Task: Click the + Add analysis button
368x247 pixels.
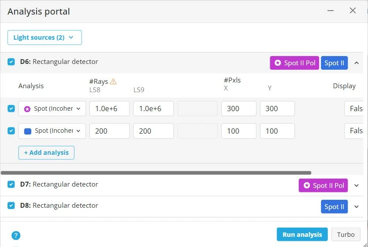Action: coord(46,153)
